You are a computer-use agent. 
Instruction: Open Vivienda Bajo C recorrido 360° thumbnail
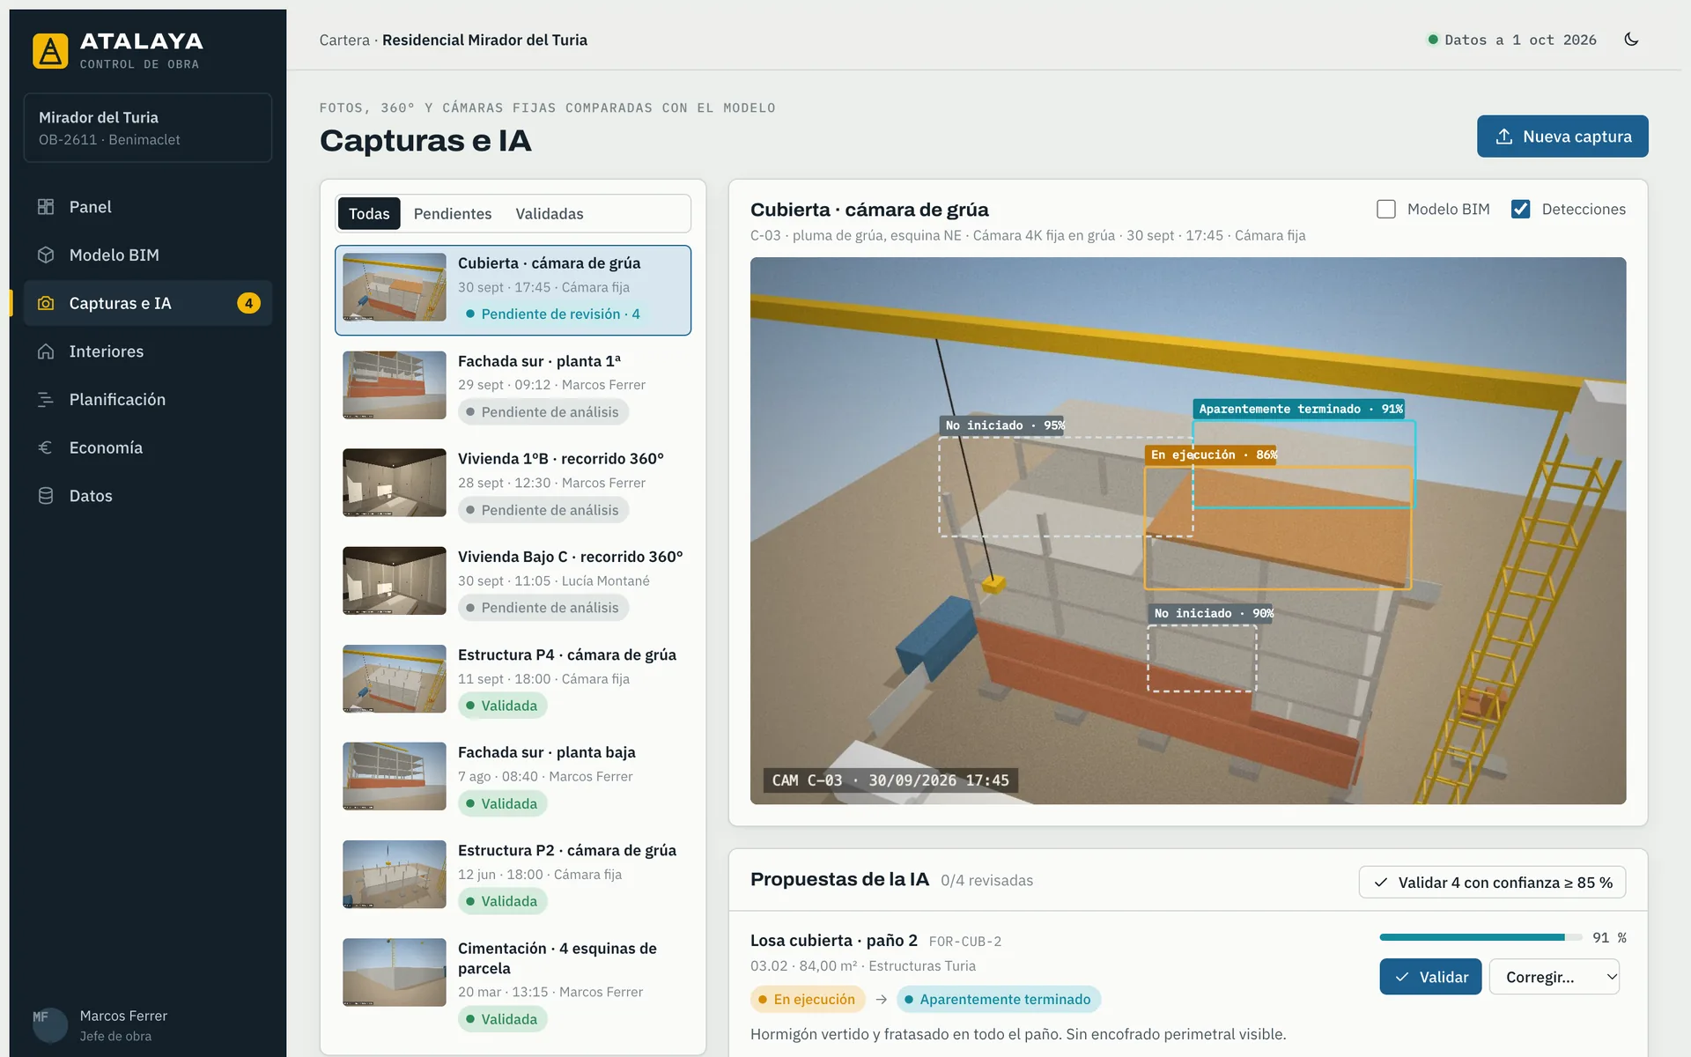(395, 580)
